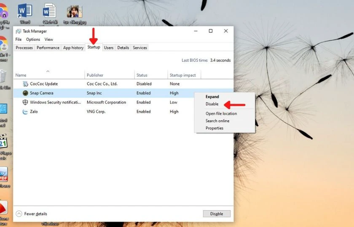Click the Snap Inc publisher cell
The height and width of the screenshot is (227, 354).
pos(94,93)
